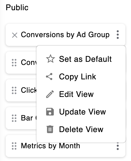131x161 pixels.
Task: Click the trash can icon for Delete View
Action: (50, 129)
